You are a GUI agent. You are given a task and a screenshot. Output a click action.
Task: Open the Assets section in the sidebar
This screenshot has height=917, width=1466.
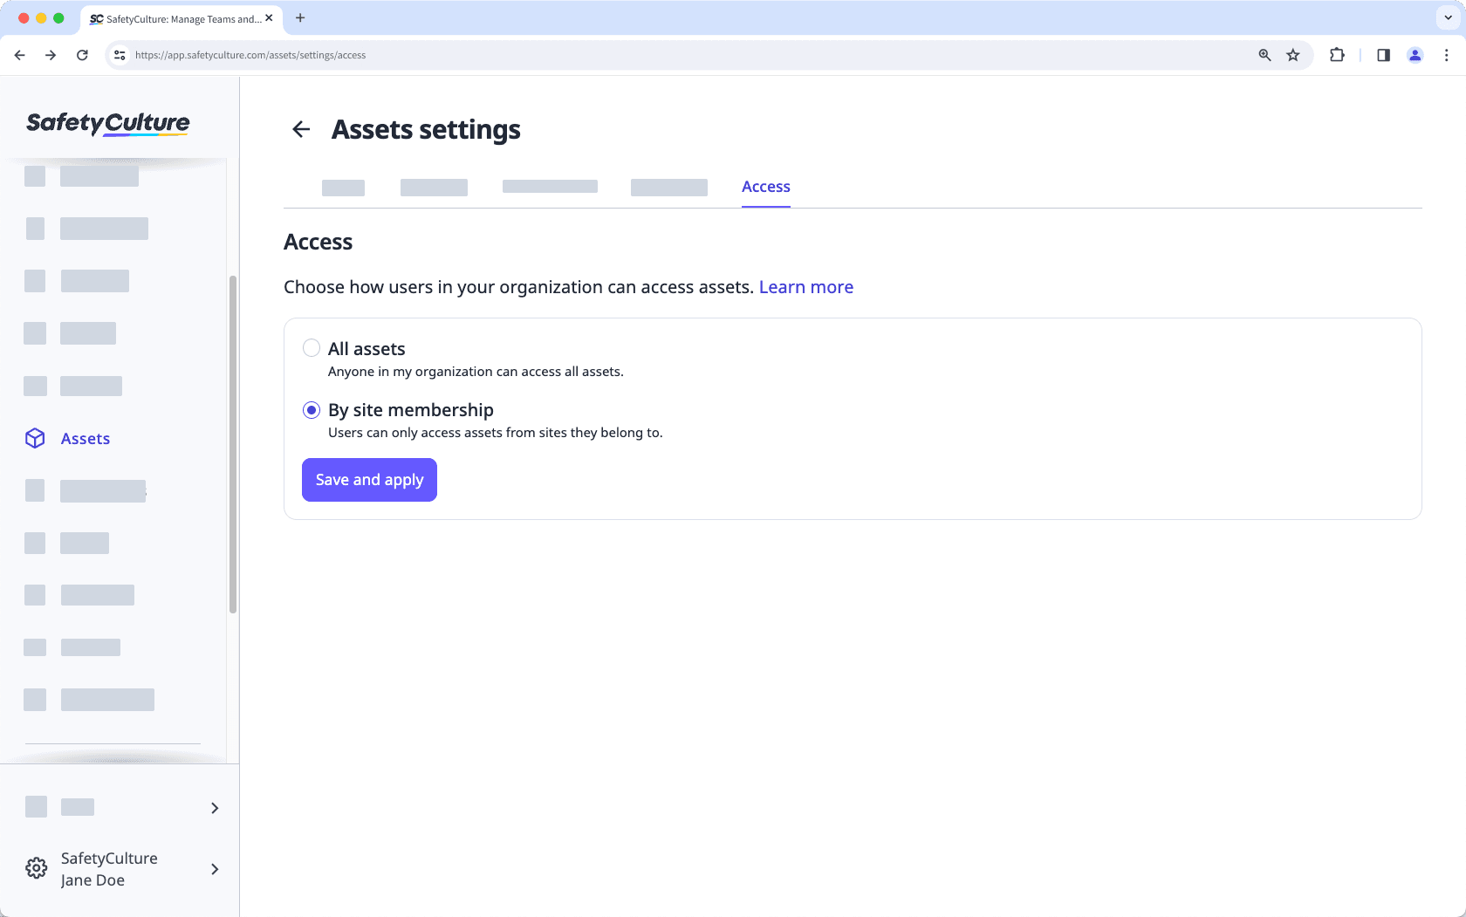pos(85,438)
